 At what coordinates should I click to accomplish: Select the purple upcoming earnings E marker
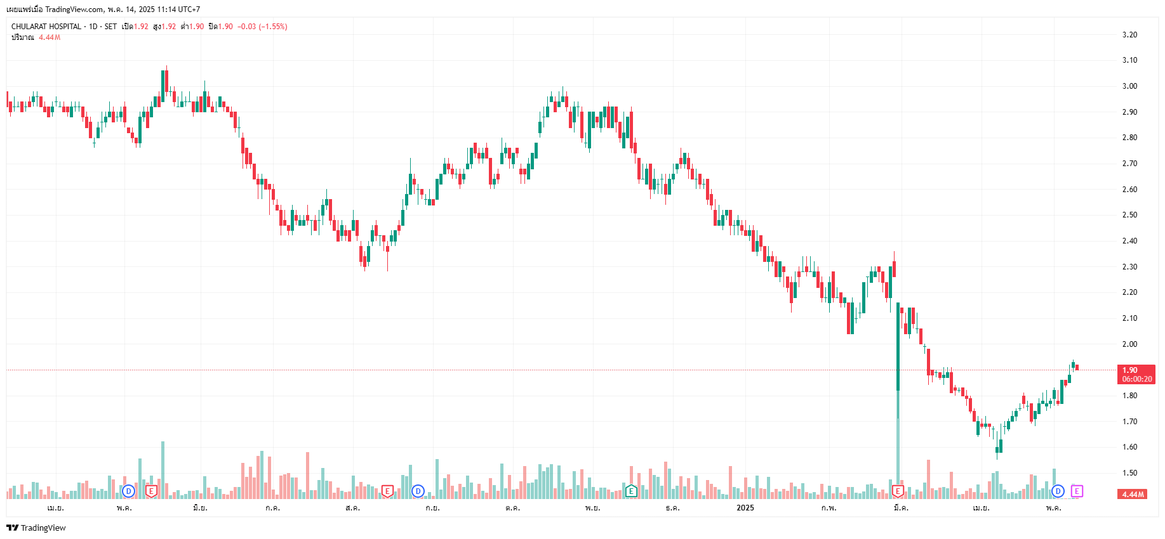pyautogui.click(x=1077, y=491)
